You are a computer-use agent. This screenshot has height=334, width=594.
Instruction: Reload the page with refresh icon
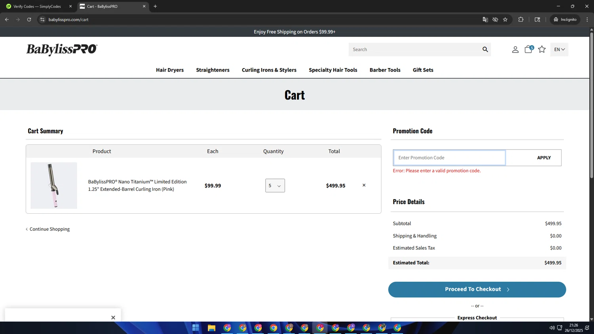coord(29,19)
